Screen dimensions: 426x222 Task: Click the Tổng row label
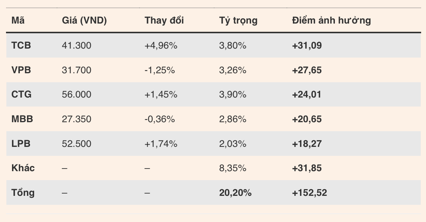pyautogui.click(x=23, y=193)
